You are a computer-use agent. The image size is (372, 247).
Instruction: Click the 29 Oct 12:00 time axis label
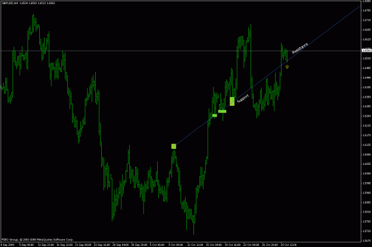click(x=289, y=245)
